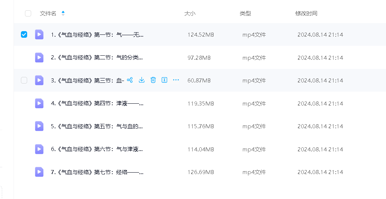Uncheck the checkbox for file 1 第一节
This screenshot has width=386, height=199.
[24, 34]
